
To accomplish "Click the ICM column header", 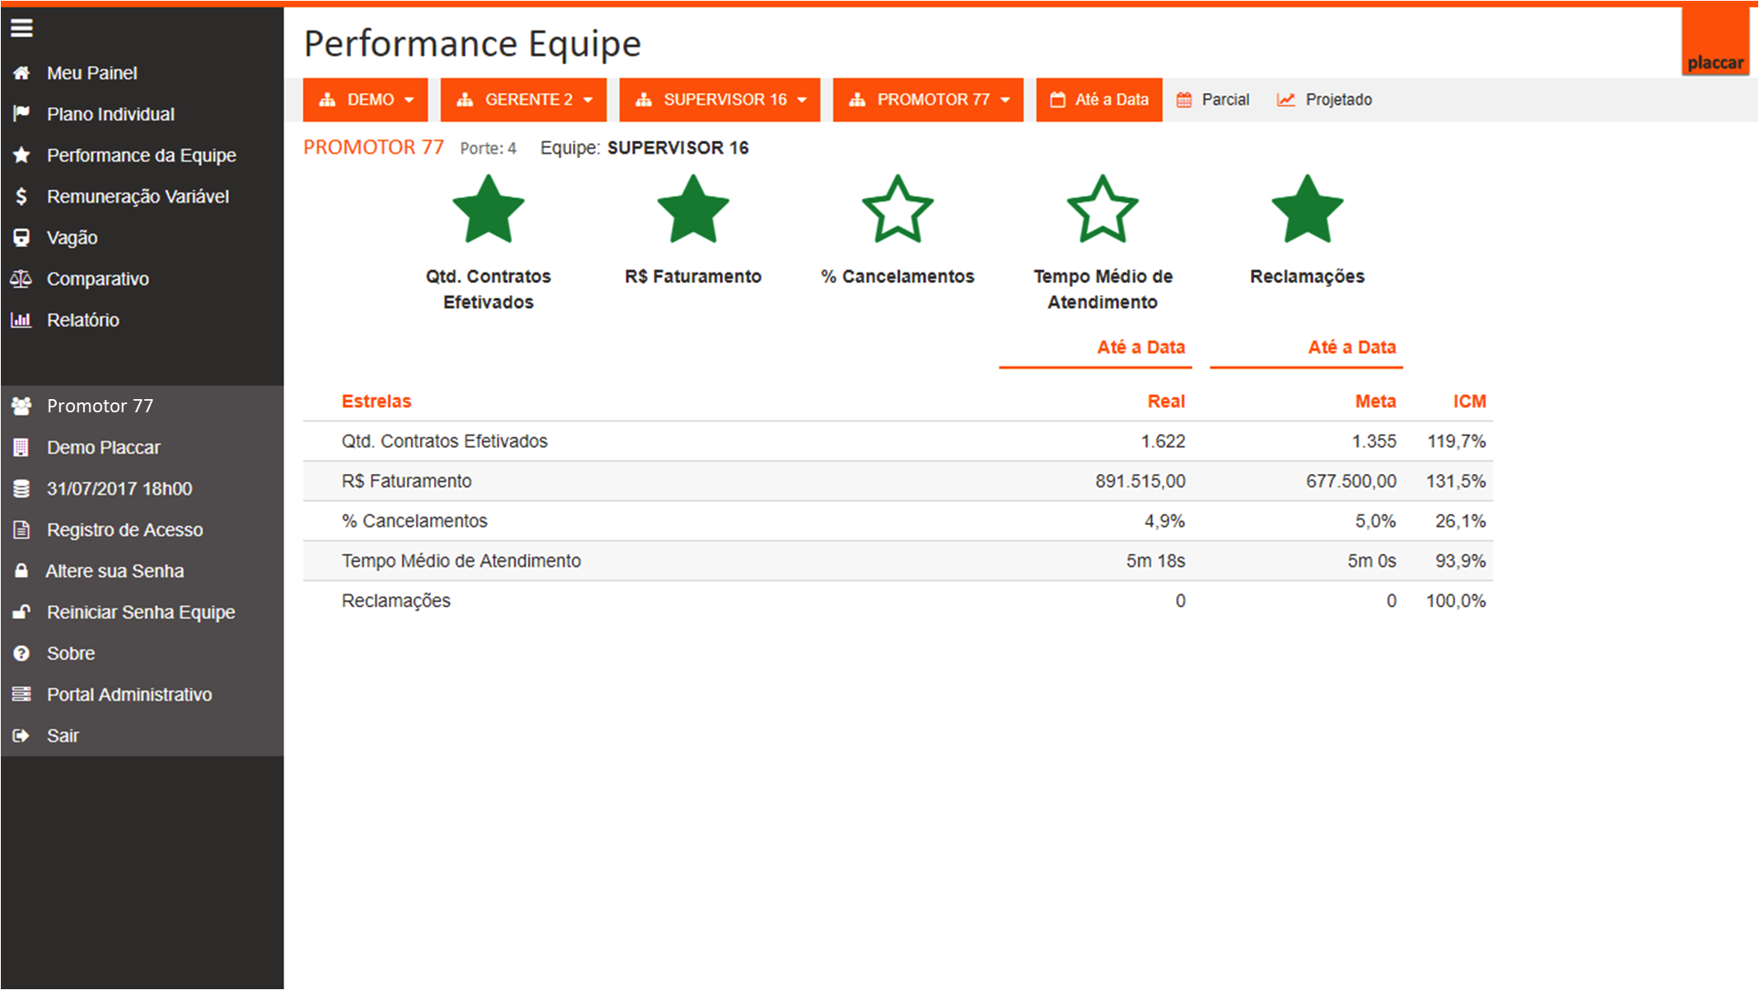I will tap(1469, 402).
